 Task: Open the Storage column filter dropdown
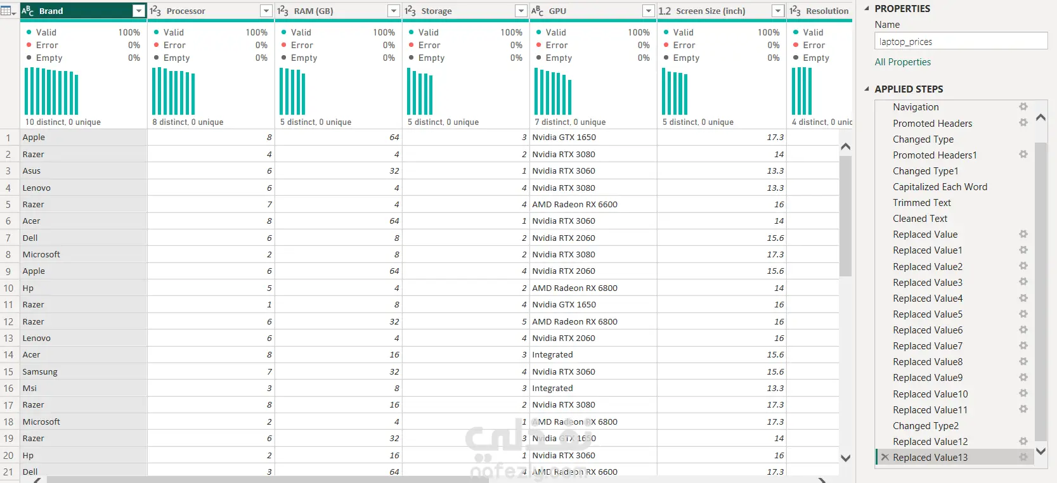click(521, 11)
